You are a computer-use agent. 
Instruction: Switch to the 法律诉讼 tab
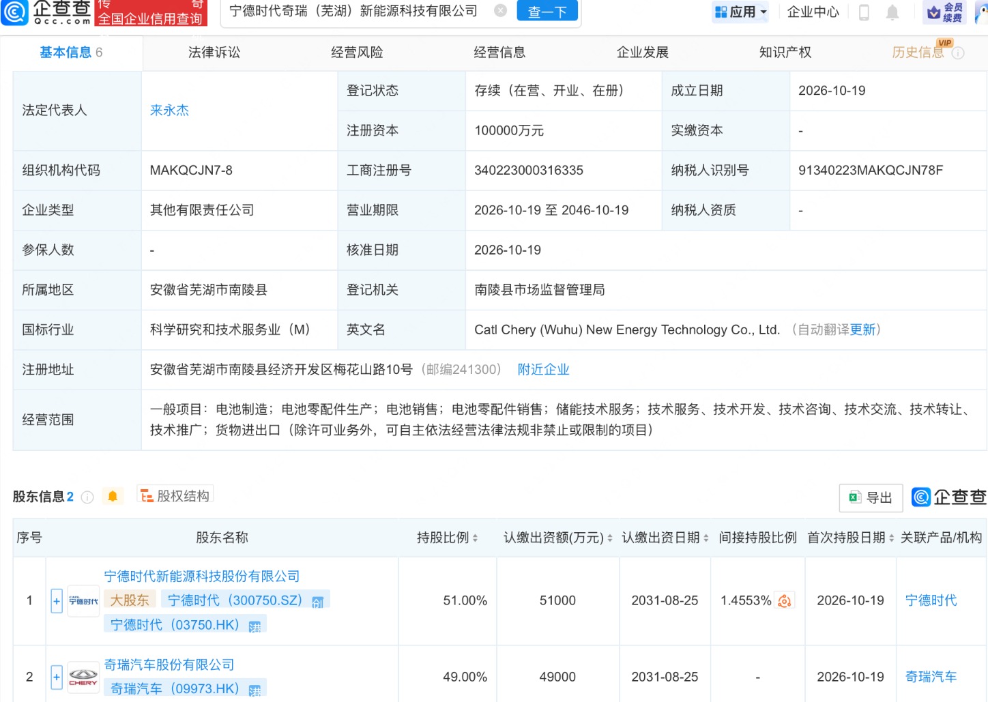[214, 53]
